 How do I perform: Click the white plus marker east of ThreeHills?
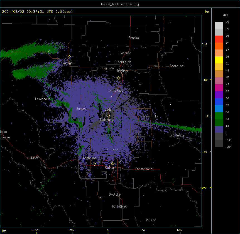click(170, 104)
